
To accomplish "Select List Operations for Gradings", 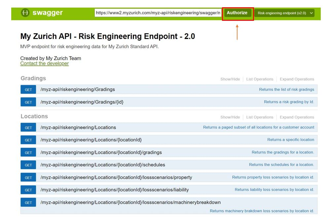I will click(x=260, y=79).
